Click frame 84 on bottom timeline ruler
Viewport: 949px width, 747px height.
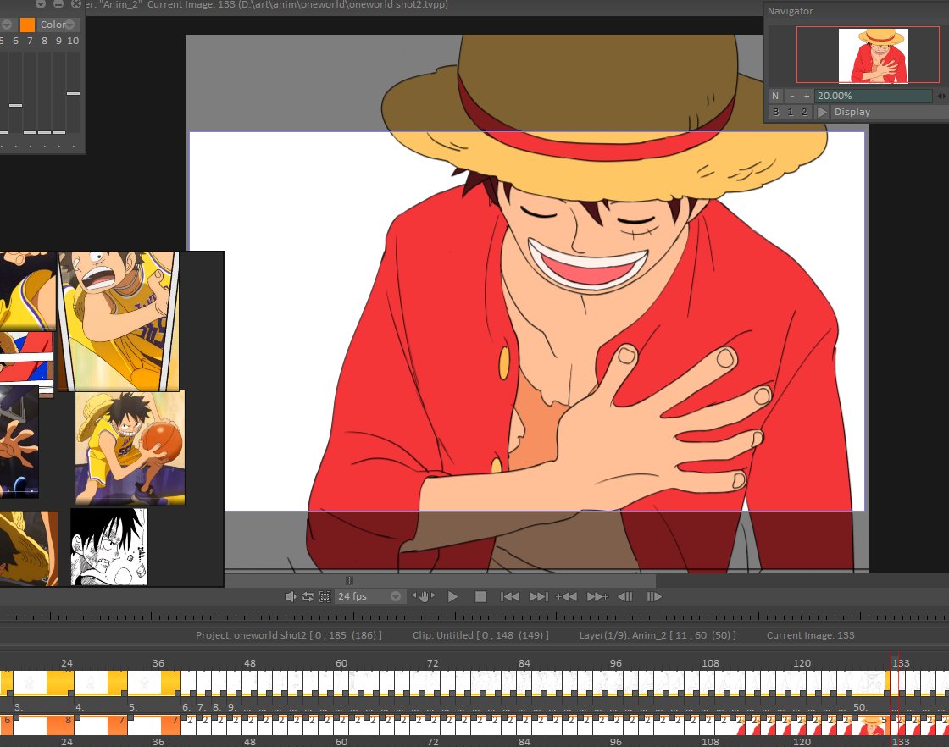(x=524, y=742)
